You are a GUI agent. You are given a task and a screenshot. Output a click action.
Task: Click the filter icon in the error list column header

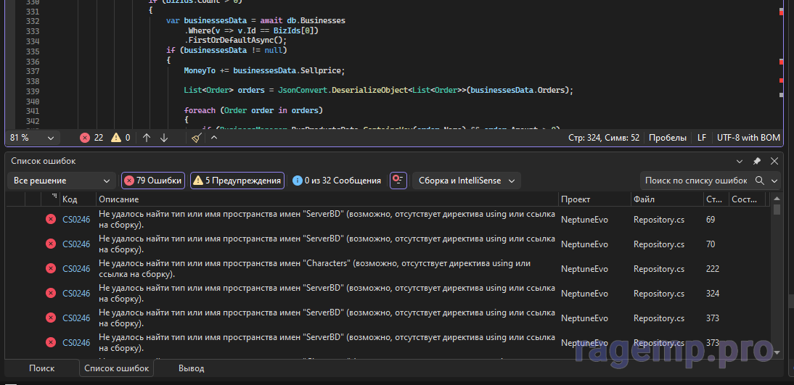[54, 197]
